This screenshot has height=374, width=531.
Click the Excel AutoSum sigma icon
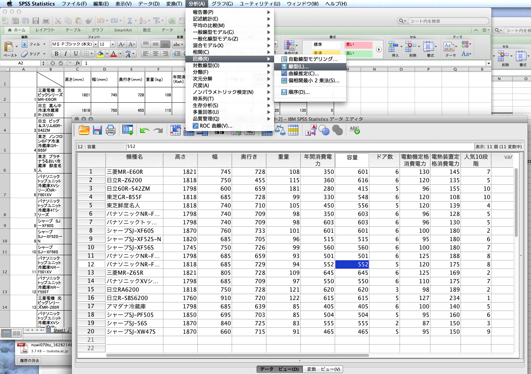[130, 21]
